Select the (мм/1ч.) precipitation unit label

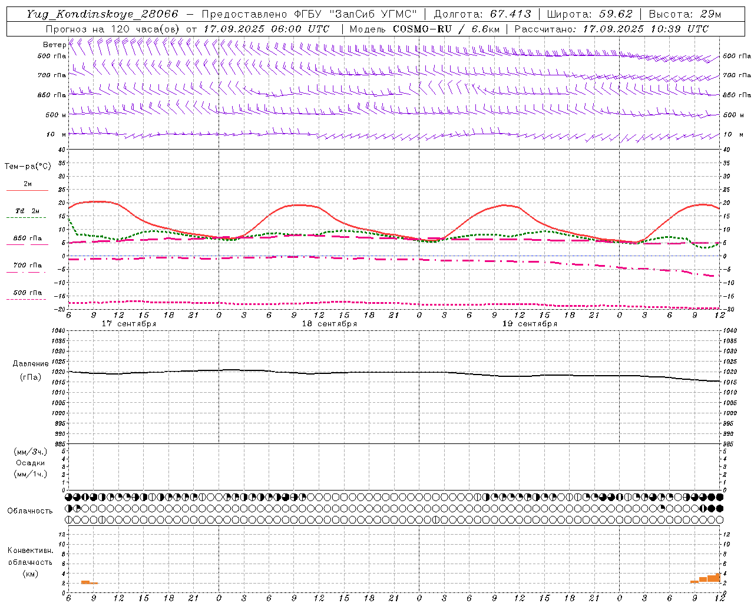(31, 474)
